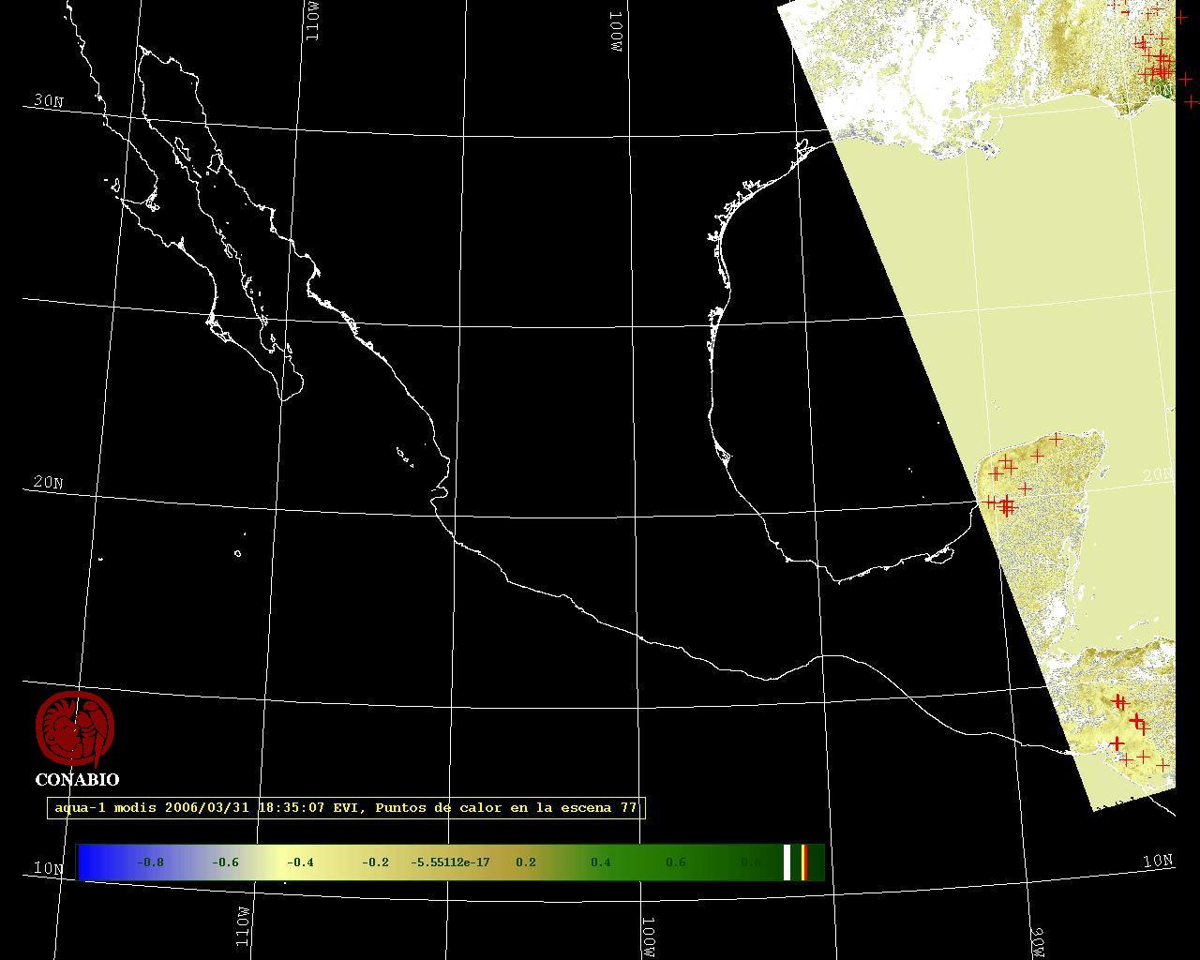Image resolution: width=1200 pixels, height=960 pixels.
Task: Click the 90W longitude label at the bottom
Action: pos(1038,942)
